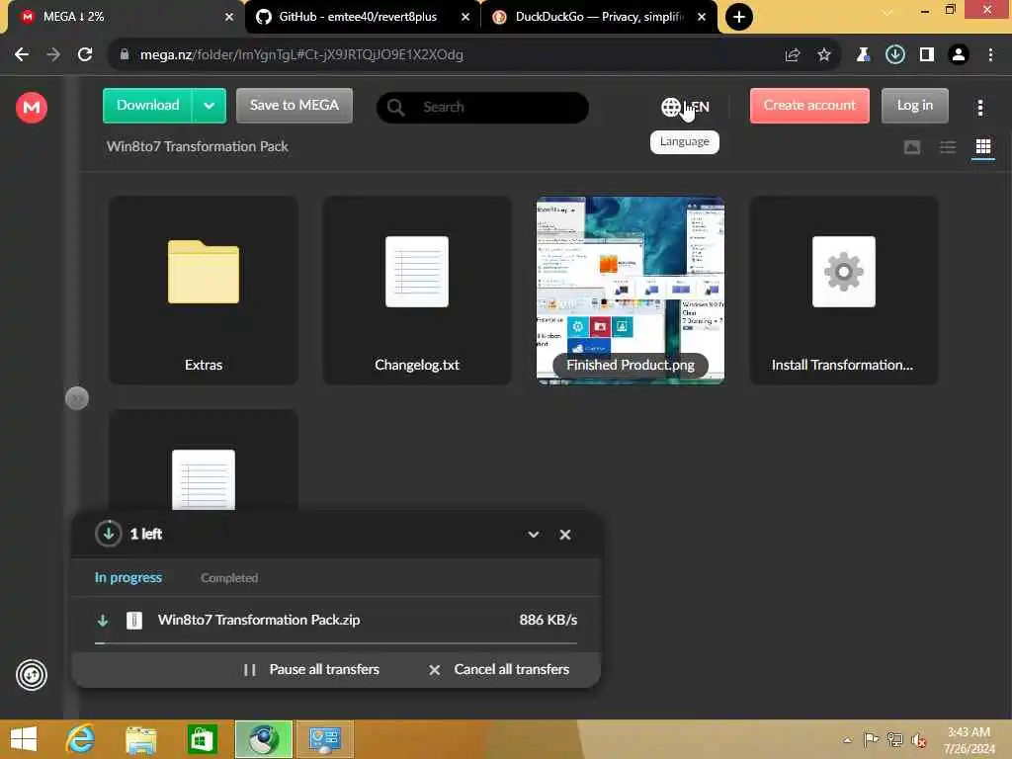Click Pause all transfers

(311, 670)
